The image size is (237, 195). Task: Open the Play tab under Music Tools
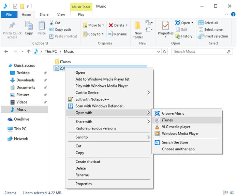tap(81, 15)
